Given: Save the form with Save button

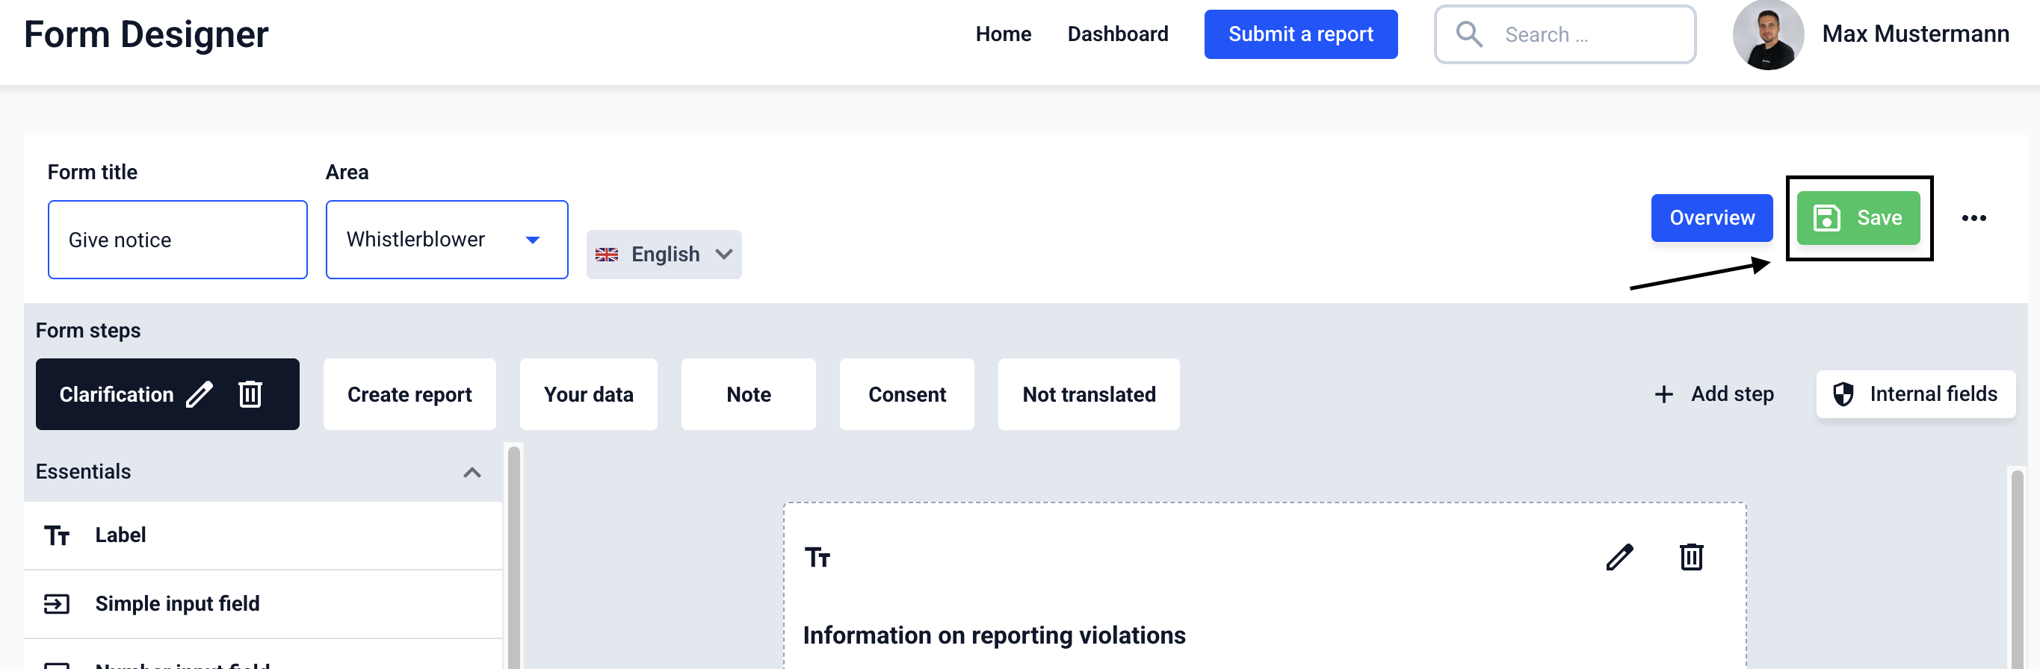Looking at the screenshot, I should [x=1858, y=219].
